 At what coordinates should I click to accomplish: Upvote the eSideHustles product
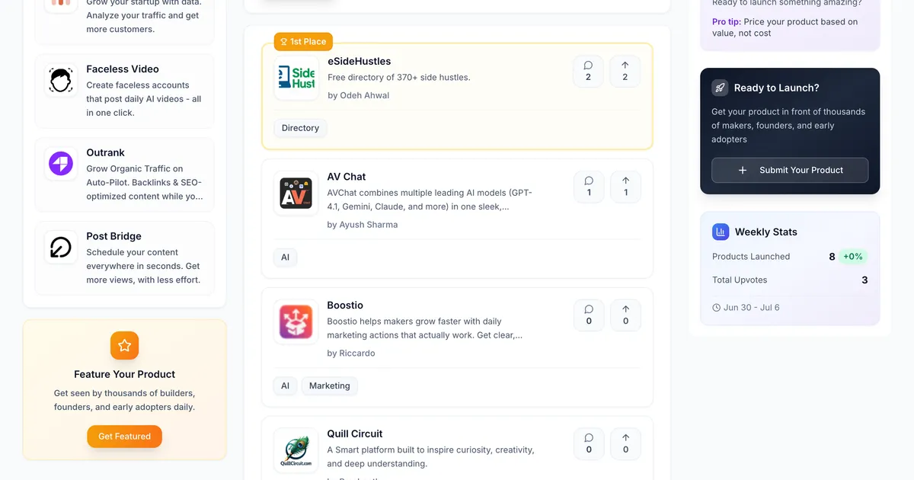625,71
